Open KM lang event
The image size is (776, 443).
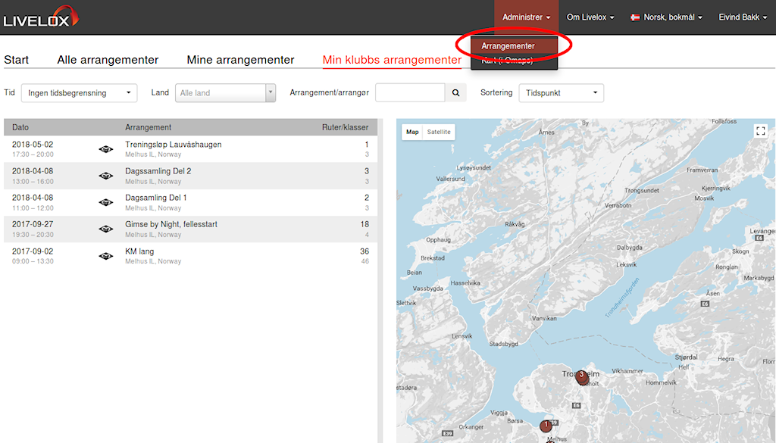tap(139, 251)
